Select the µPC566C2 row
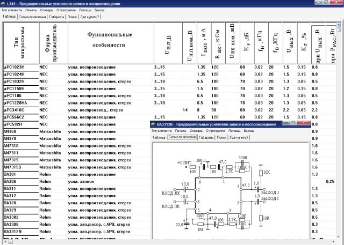The height and width of the screenshot is (245, 344). point(169,117)
